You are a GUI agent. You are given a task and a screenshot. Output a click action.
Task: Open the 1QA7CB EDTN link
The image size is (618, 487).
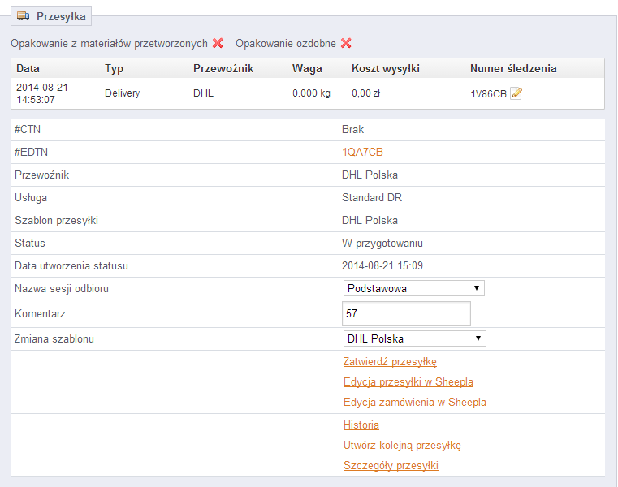362,152
